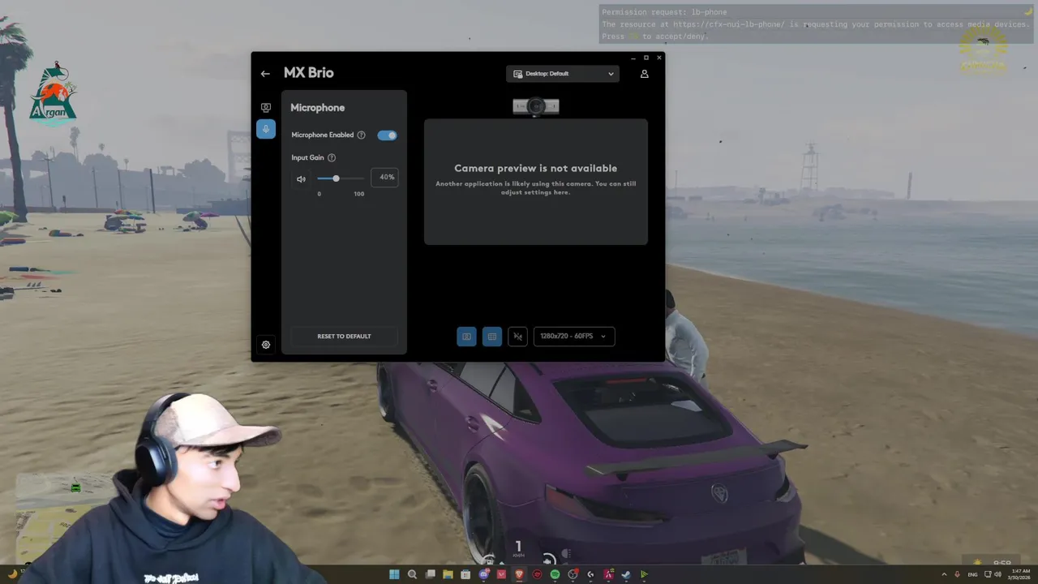The image size is (1038, 584).
Task: Open the user account profile icon
Action: click(x=645, y=74)
